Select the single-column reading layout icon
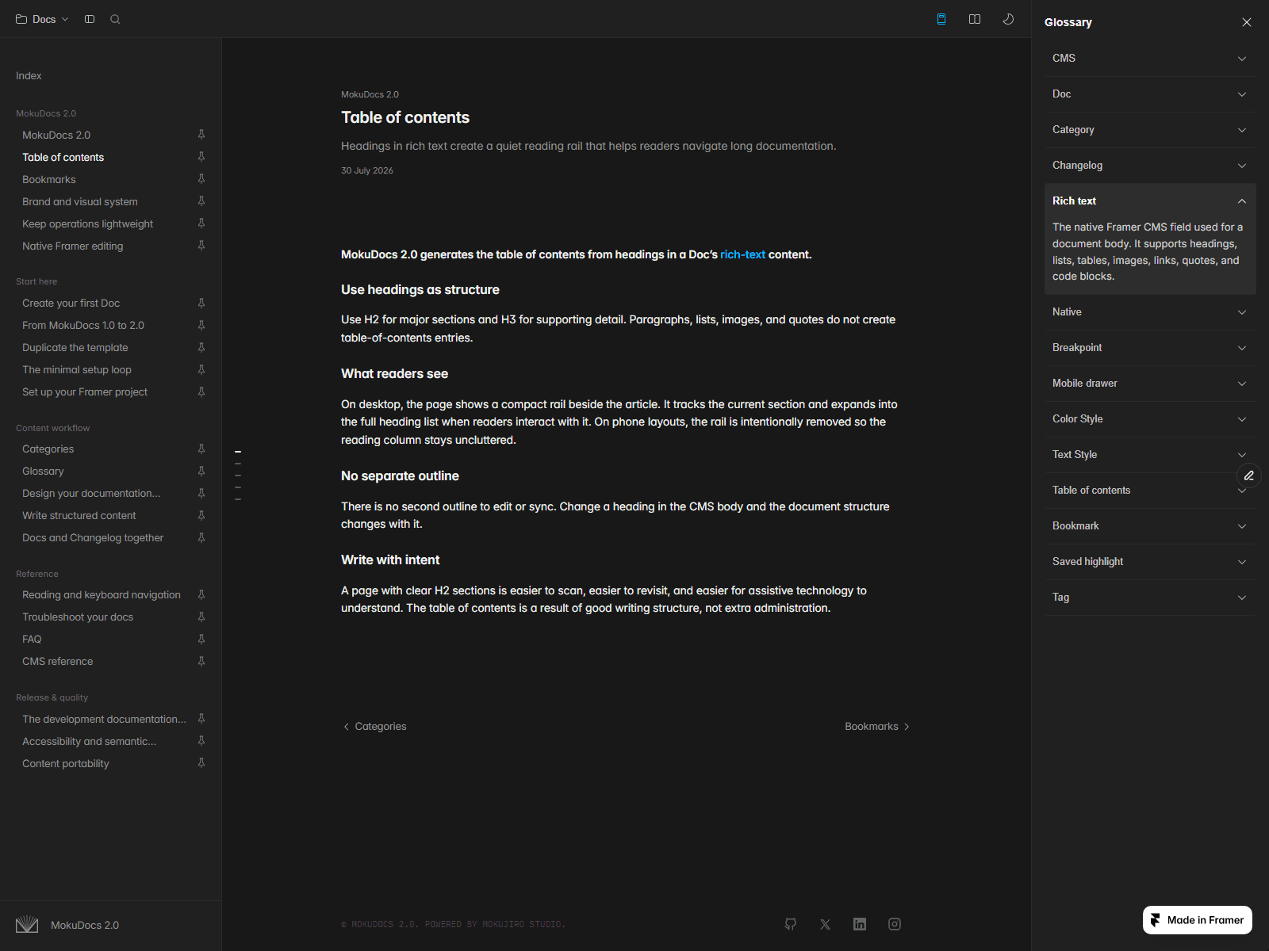This screenshot has height=951, width=1269. click(941, 19)
